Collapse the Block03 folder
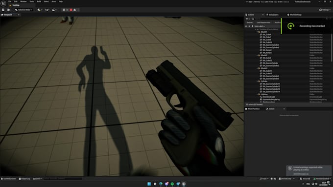 pos(257,68)
